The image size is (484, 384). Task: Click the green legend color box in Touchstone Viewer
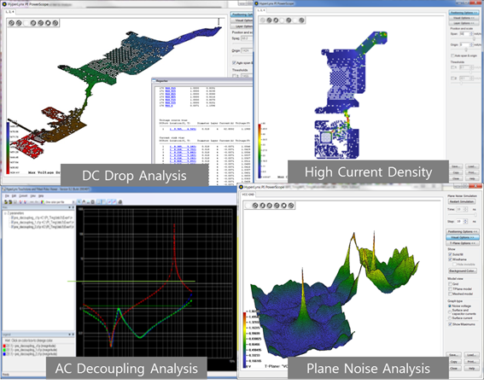tap(4, 350)
